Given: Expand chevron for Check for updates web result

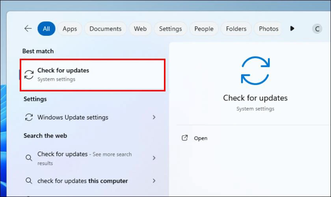Looking at the screenshot, I should pyautogui.click(x=154, y=158).
